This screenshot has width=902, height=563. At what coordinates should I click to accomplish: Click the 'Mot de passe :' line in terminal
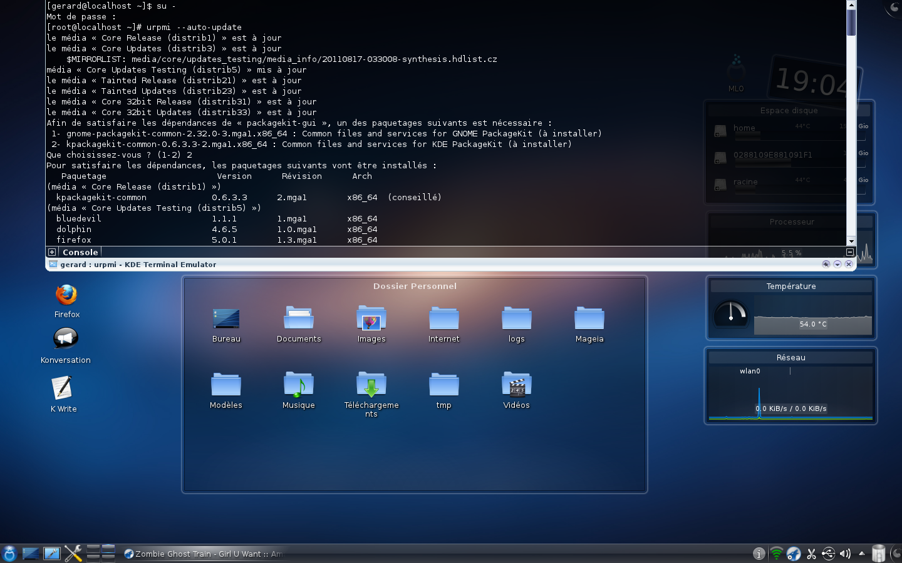tap(80, 17)
